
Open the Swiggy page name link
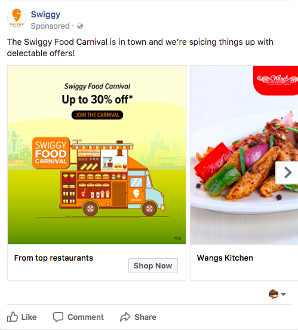[45, 14]
